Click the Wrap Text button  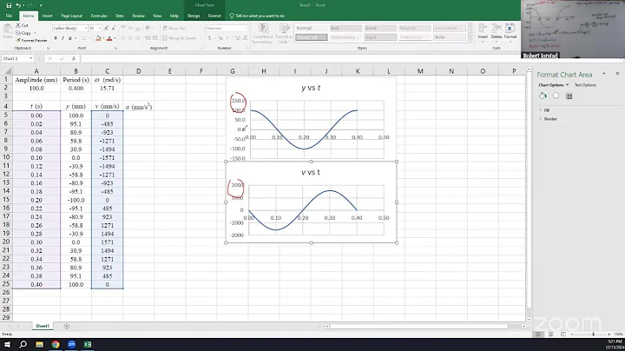point(174,29)
